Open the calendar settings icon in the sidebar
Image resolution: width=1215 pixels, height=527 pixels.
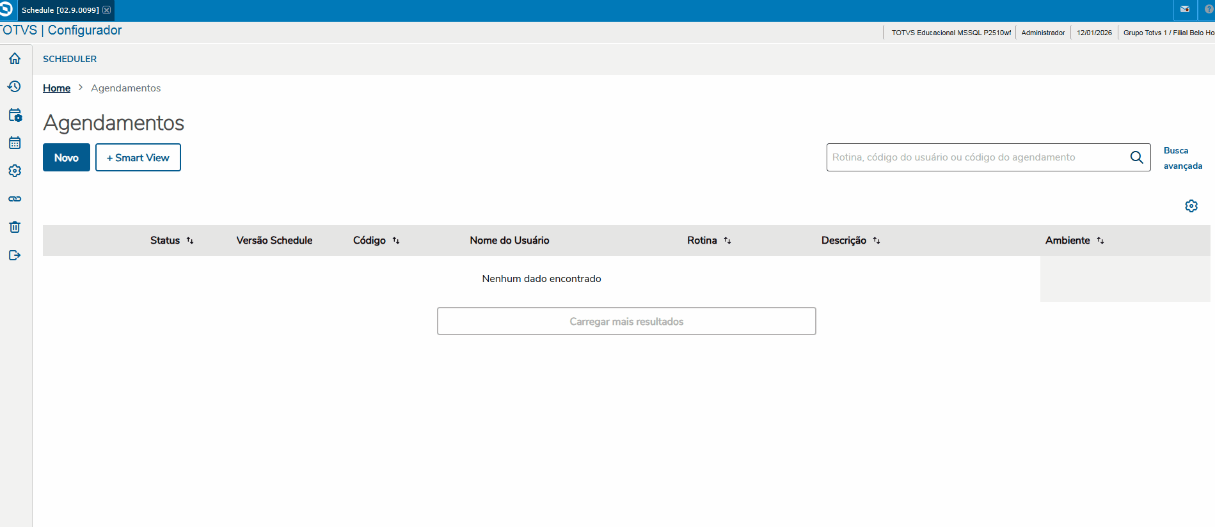click(15, 115)
